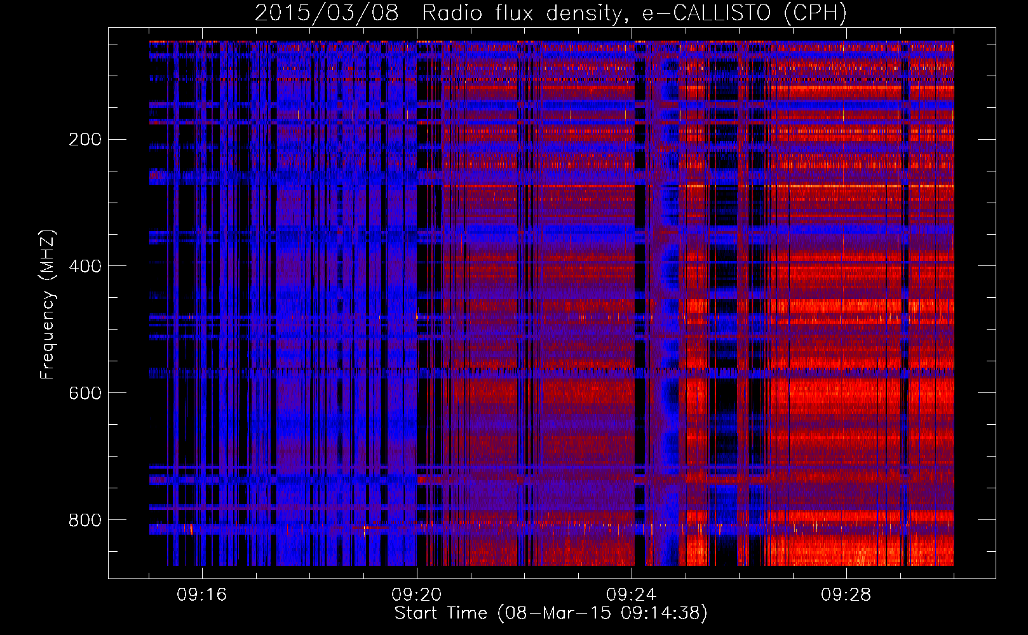Image resolution: width=1028 pixels, height=635 pixels.
Task: Click the 'Start Time (08-Mar-15 09:14:38)' label
Action: coord(551,613)
